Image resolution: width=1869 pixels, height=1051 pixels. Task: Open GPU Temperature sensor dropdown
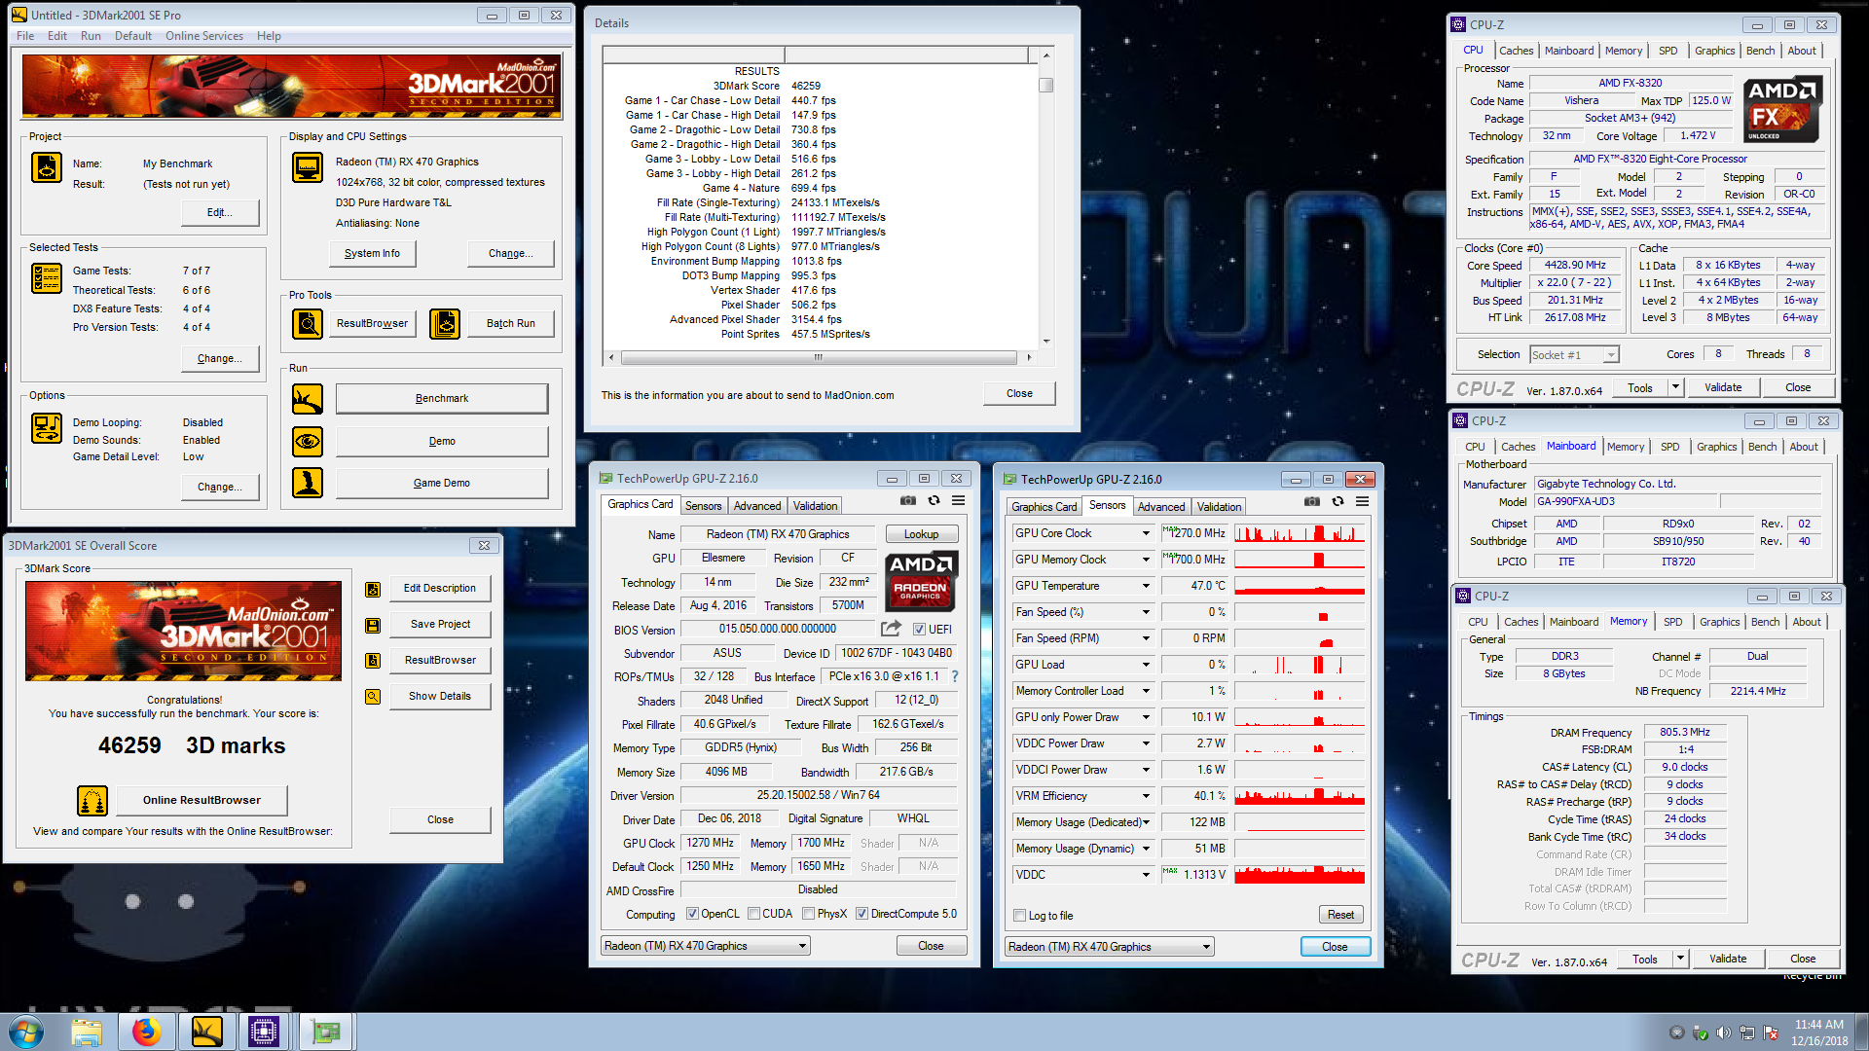coord(1146,586)
